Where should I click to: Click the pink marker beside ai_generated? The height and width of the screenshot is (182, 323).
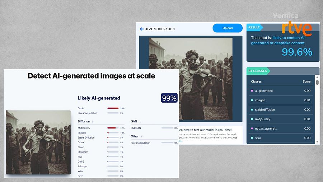tap(252, 91)
